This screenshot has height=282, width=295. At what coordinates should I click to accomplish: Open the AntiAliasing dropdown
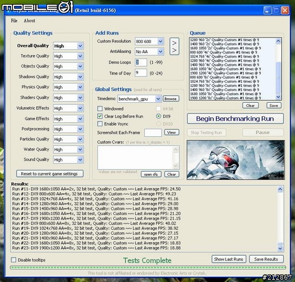tap(160, 52)
